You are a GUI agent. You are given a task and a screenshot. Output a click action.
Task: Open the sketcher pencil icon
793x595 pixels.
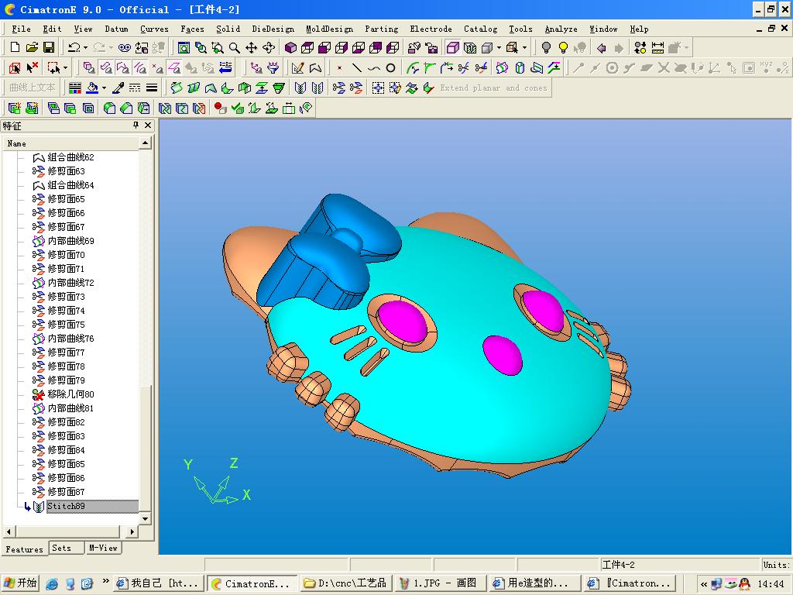point(298,67)
